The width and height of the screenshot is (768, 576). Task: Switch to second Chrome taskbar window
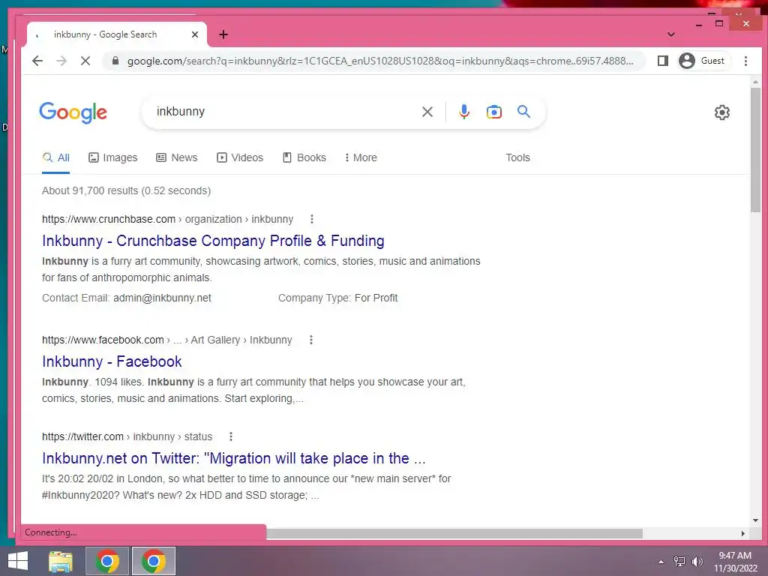pyautogui.click(x=153, y=561)
